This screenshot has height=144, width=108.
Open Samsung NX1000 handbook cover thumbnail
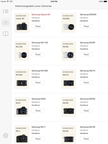pyautogui.click(x=22, y=79)
